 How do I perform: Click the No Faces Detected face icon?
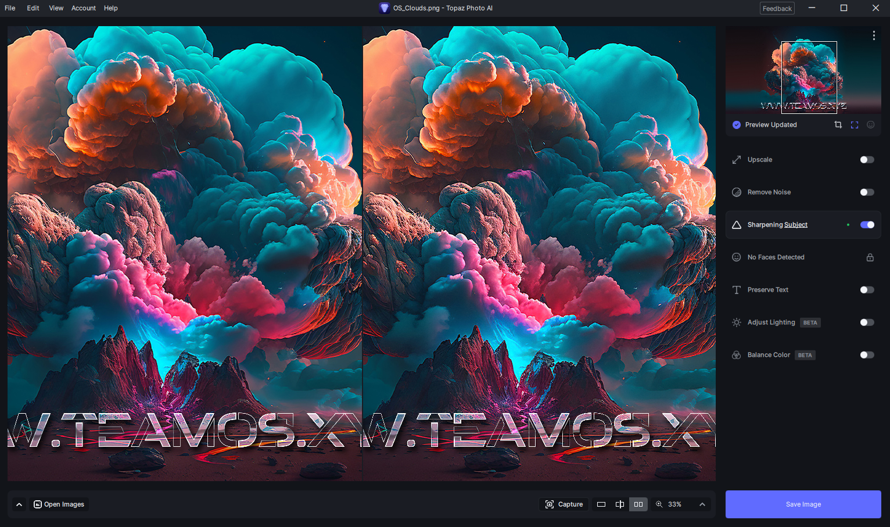[x=737, y=257]
